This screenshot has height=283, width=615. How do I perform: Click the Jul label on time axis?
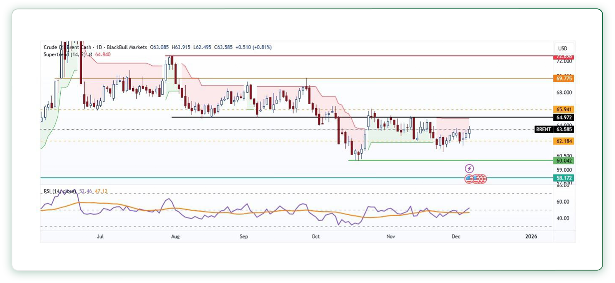pos(100,236)
